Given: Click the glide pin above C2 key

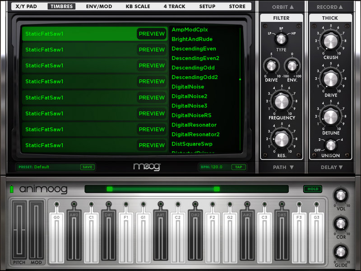Looking at the screenshot, I should [178, 204].
